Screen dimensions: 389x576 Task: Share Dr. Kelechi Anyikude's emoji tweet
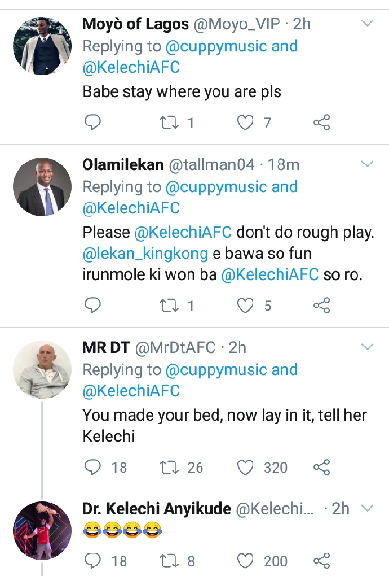point(321,561)
